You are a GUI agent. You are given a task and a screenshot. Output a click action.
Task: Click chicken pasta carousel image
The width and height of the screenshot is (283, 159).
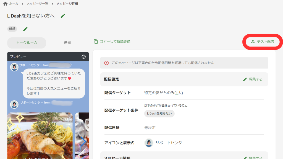coord(40,136)
